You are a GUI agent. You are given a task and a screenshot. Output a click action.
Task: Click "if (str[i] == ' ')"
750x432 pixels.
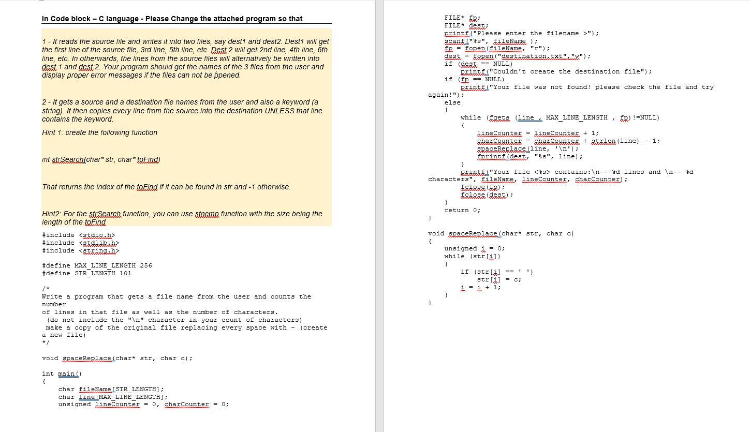497,272
